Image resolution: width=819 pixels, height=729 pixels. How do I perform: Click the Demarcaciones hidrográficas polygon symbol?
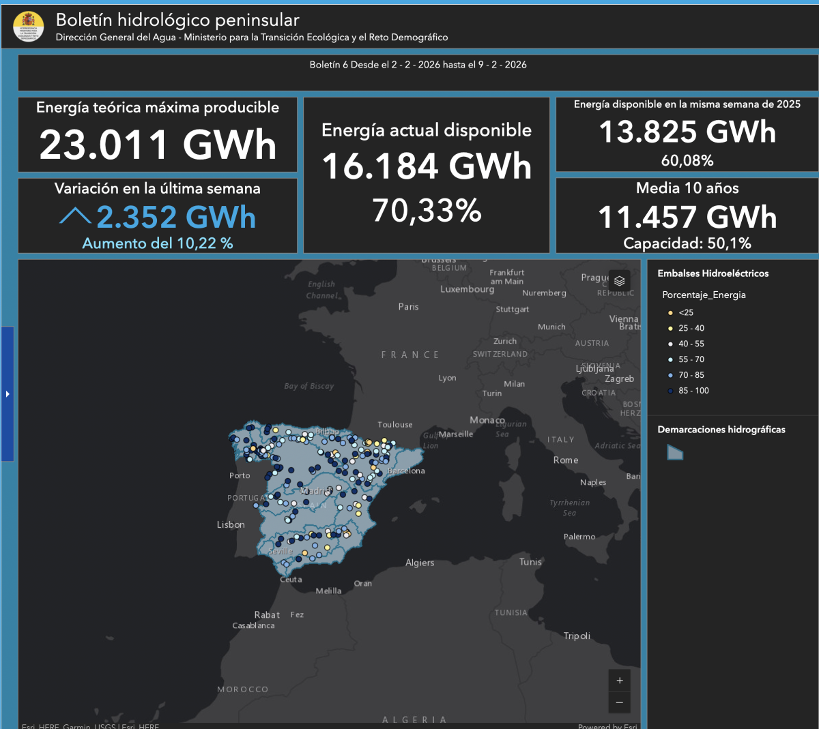coord(675,452)
